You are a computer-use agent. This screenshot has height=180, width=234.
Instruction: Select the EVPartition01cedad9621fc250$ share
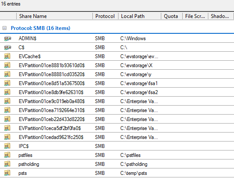117,137
